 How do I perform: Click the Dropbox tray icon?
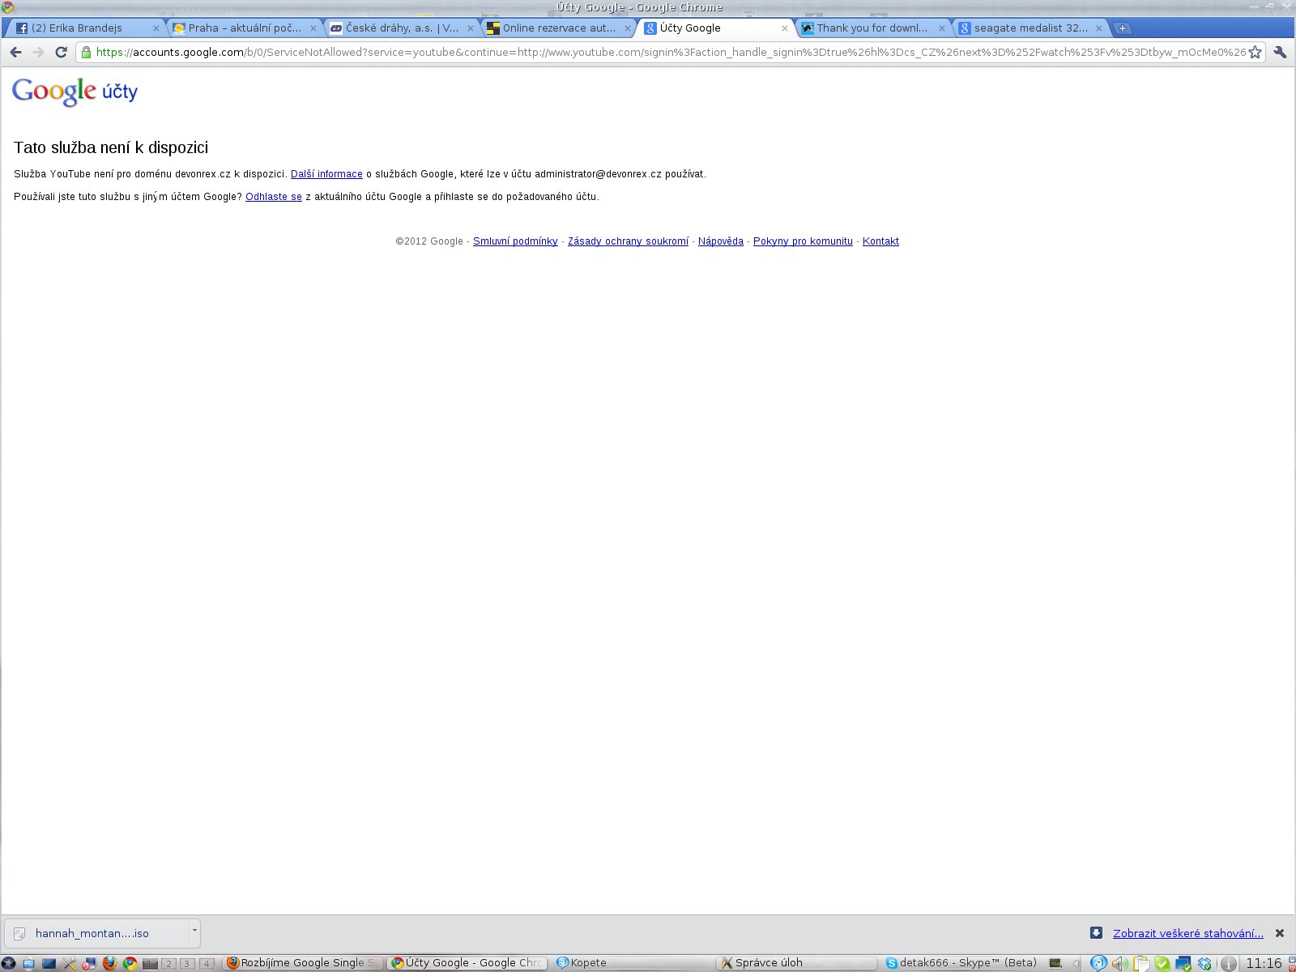click(x=1204, y=963)
